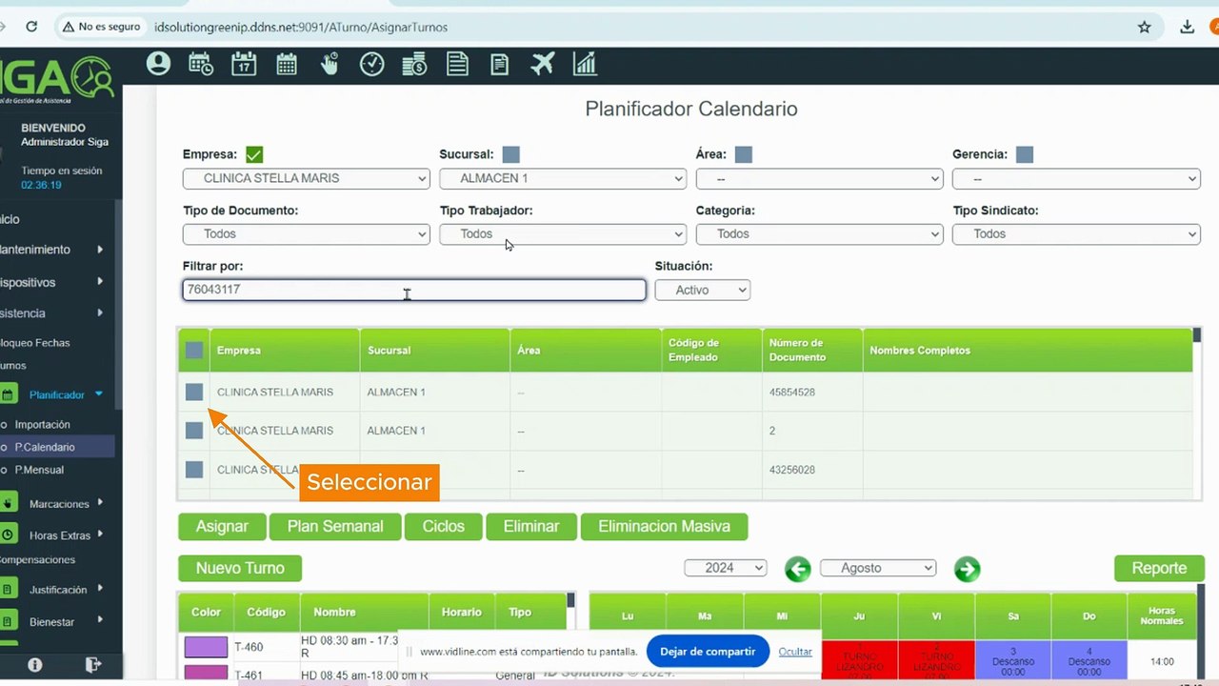Open the large document report icon
This screenshot has width=1219, height=686.
[457, 64]
